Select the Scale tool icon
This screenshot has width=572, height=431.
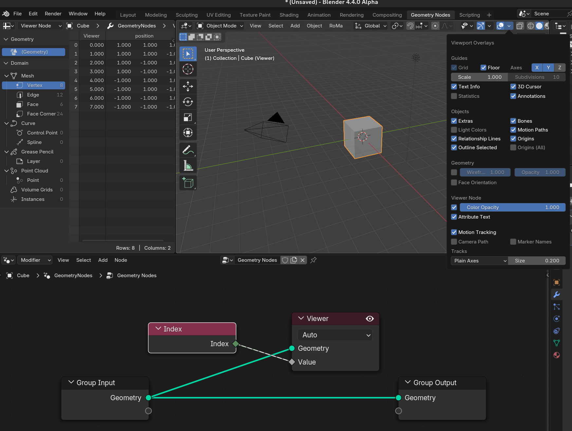[188, 117]
